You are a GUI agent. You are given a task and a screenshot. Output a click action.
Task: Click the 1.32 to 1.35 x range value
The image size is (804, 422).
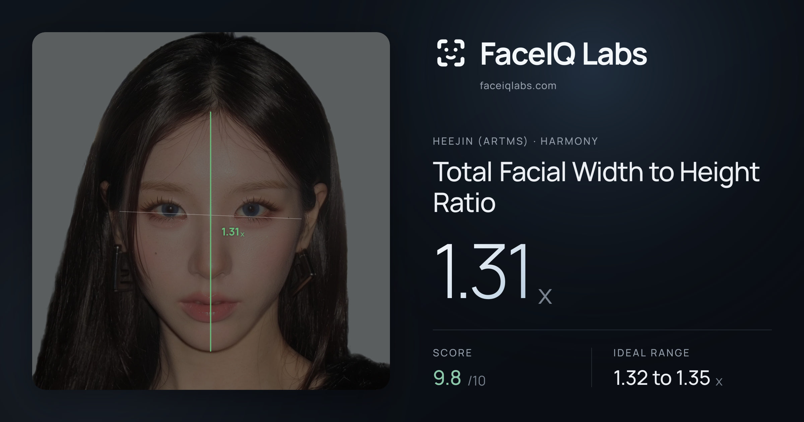click(668, 378)
